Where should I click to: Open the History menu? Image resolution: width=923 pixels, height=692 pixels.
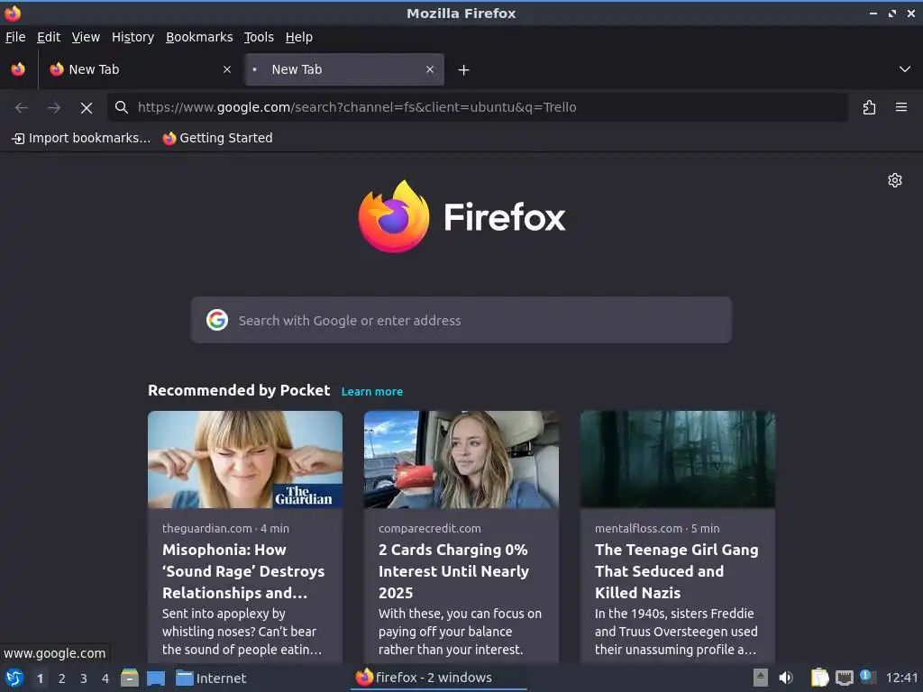tap(133, 37)
